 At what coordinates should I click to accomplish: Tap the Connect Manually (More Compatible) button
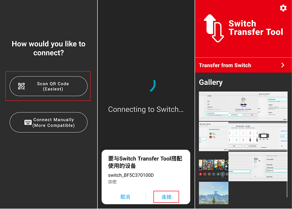49,122
